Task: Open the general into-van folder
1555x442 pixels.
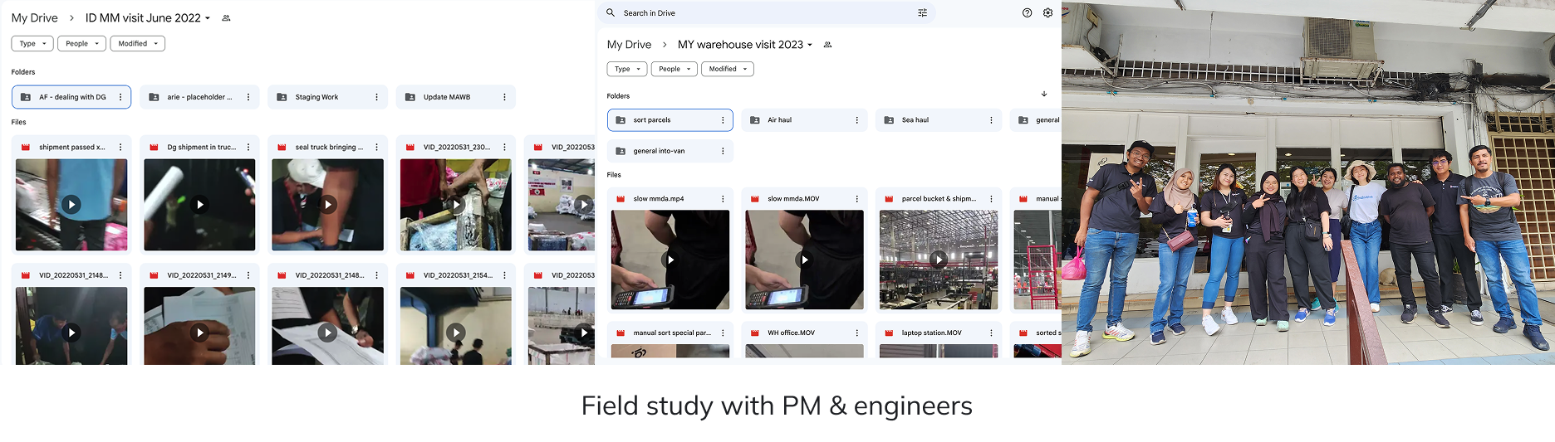Action: (x=670, y=151)
